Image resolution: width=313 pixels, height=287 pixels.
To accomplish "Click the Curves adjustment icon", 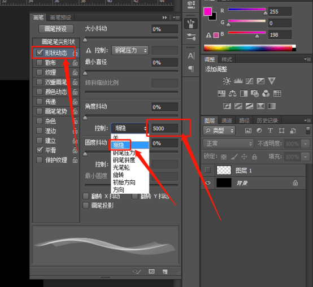I will click(x=249, y=81).
